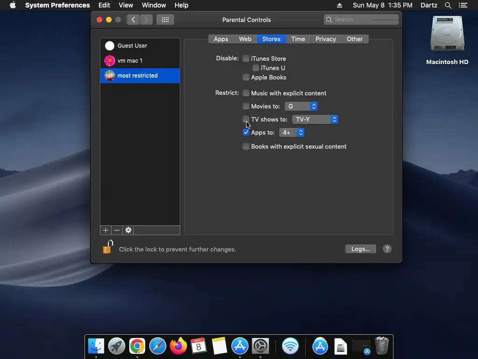
Task: Open the Help menu
Action: click(x=182, y=5)
